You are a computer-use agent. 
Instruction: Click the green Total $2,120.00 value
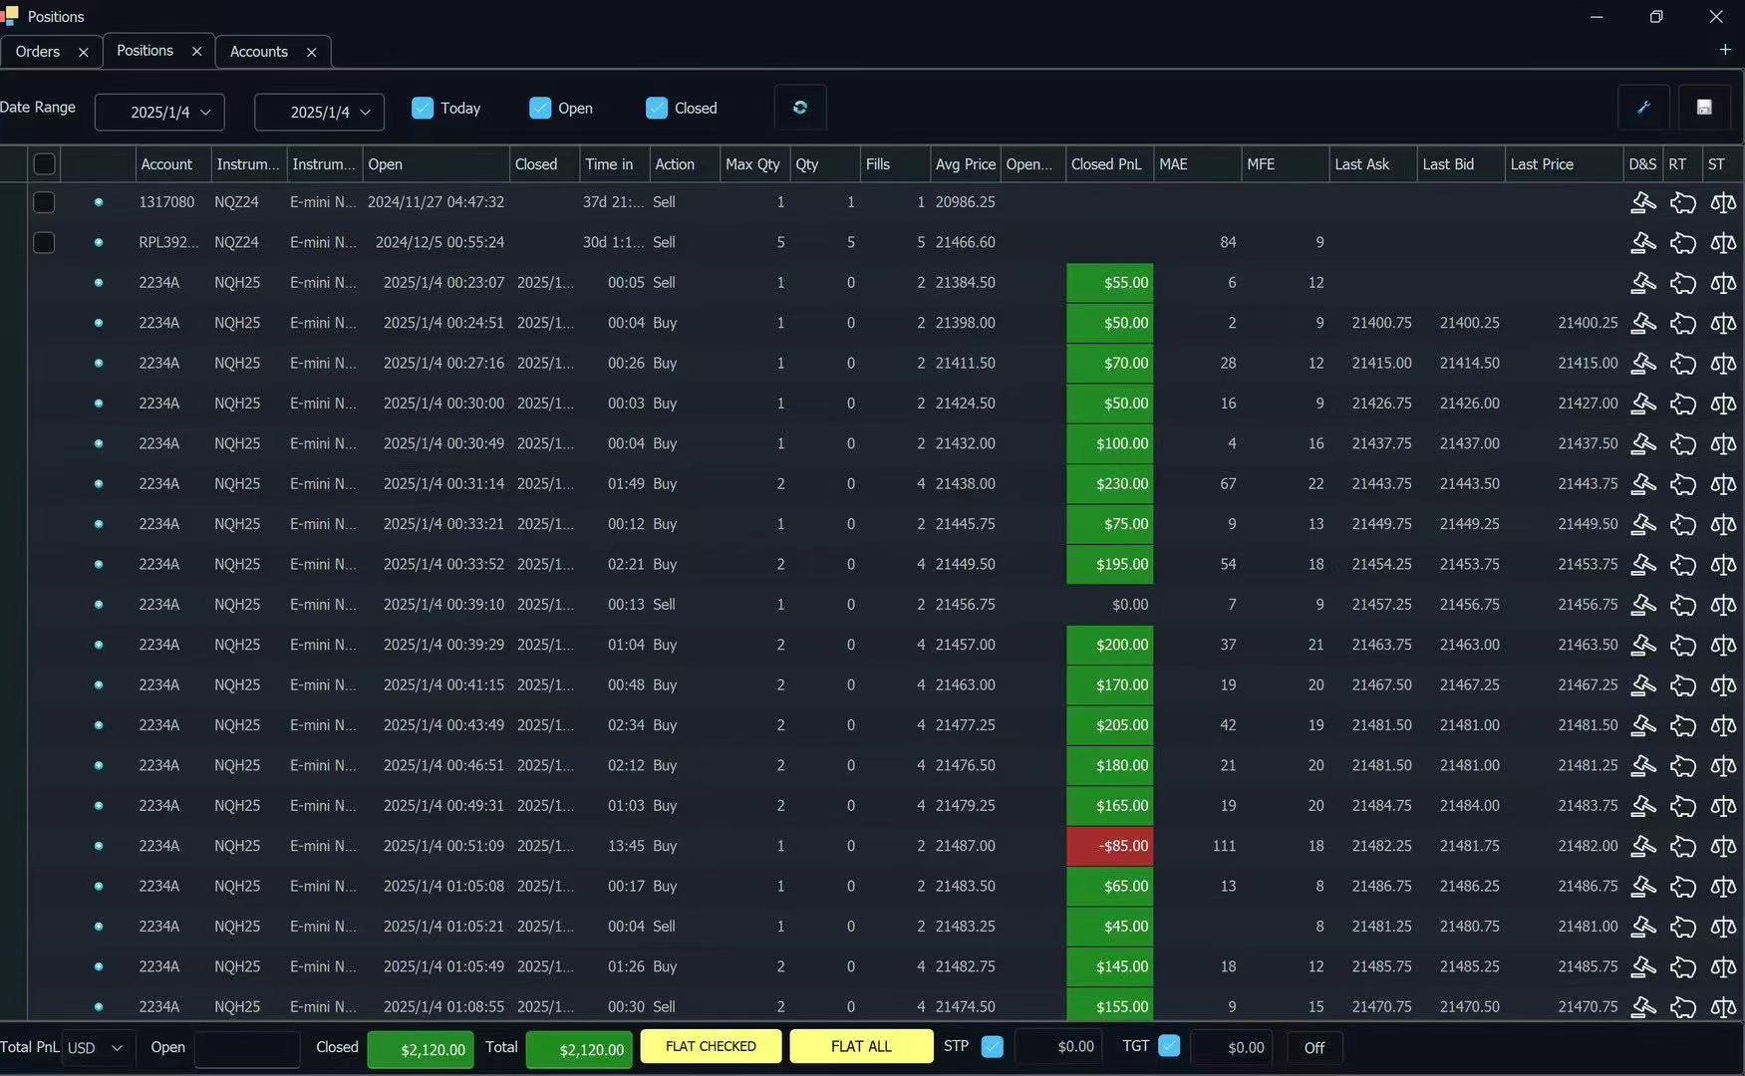[579, 1049]
